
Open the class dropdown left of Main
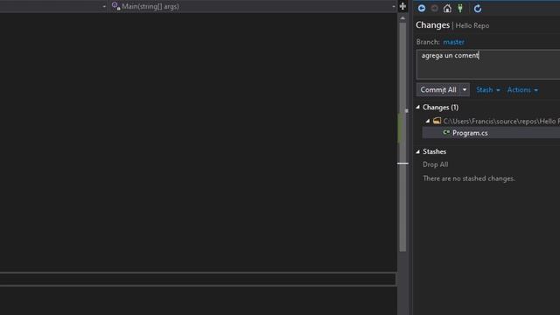(104, 6)
